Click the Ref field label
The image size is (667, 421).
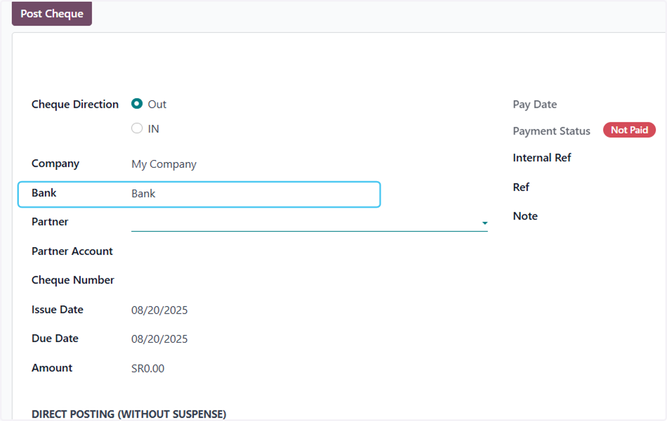click(x=521, y=187)
